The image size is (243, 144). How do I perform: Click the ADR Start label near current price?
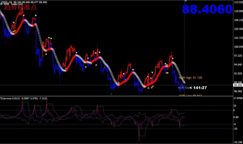click(x=184, y=88)
